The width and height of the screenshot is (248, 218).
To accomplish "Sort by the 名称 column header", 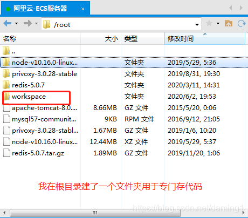I will pos(40,38).
